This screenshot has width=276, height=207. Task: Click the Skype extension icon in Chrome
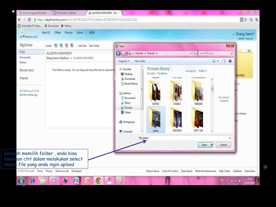(x=251, y=20)
